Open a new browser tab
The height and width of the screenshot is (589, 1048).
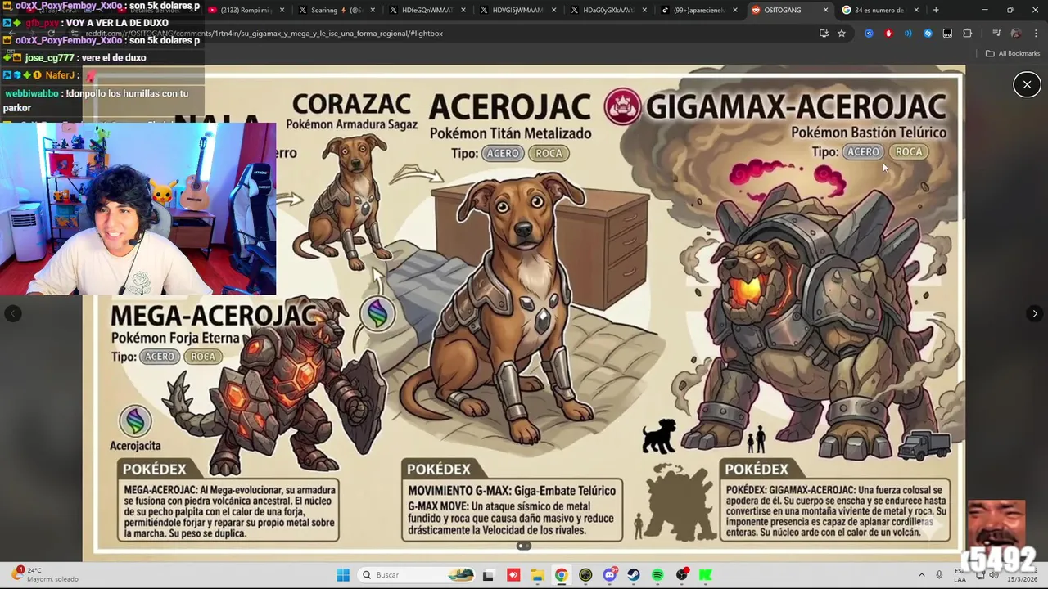[936, 10]
